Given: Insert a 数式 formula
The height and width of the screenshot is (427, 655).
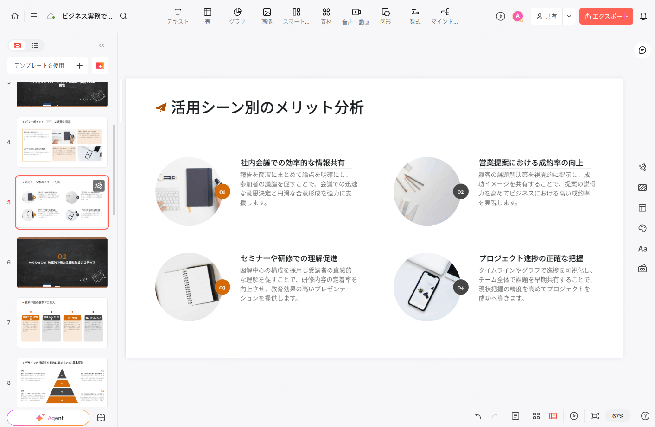Looking at the screenshot, I should [x=415, y=16].
